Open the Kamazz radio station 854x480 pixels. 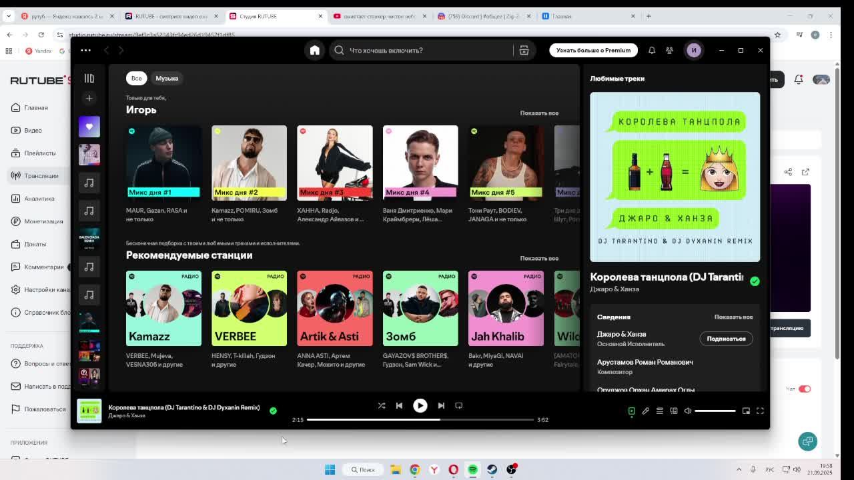click(163, 308)
